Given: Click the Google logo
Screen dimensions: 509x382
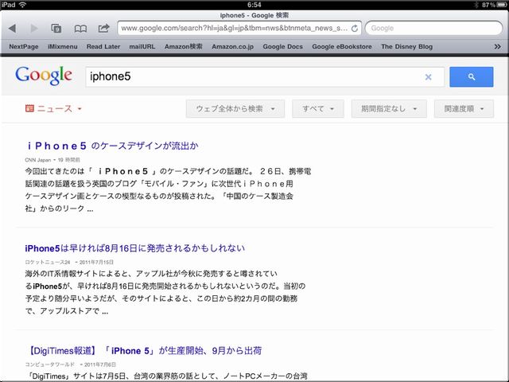Looking at the screenshot, I should 44,76.
